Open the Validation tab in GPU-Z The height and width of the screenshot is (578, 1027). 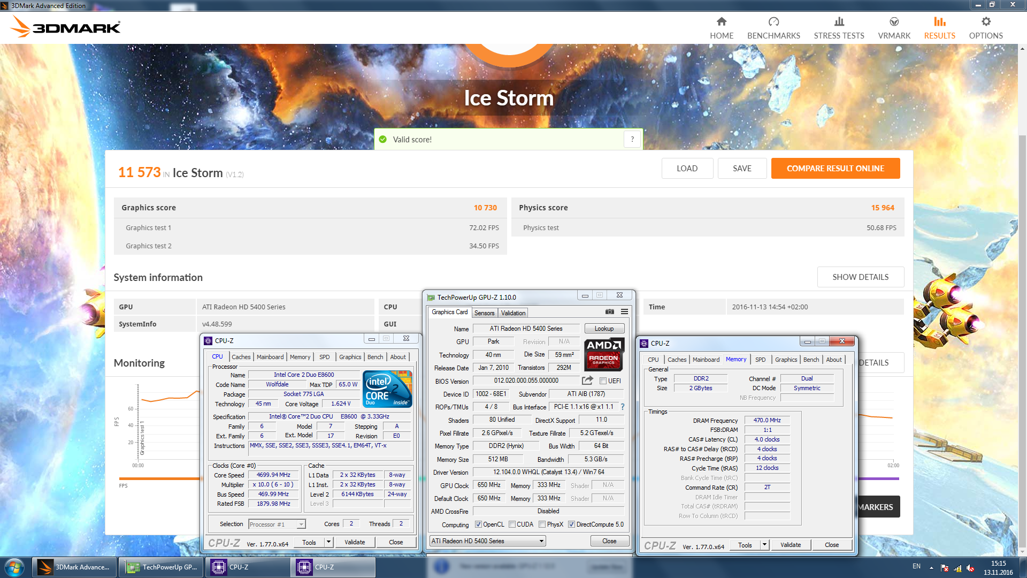(513, 313)
